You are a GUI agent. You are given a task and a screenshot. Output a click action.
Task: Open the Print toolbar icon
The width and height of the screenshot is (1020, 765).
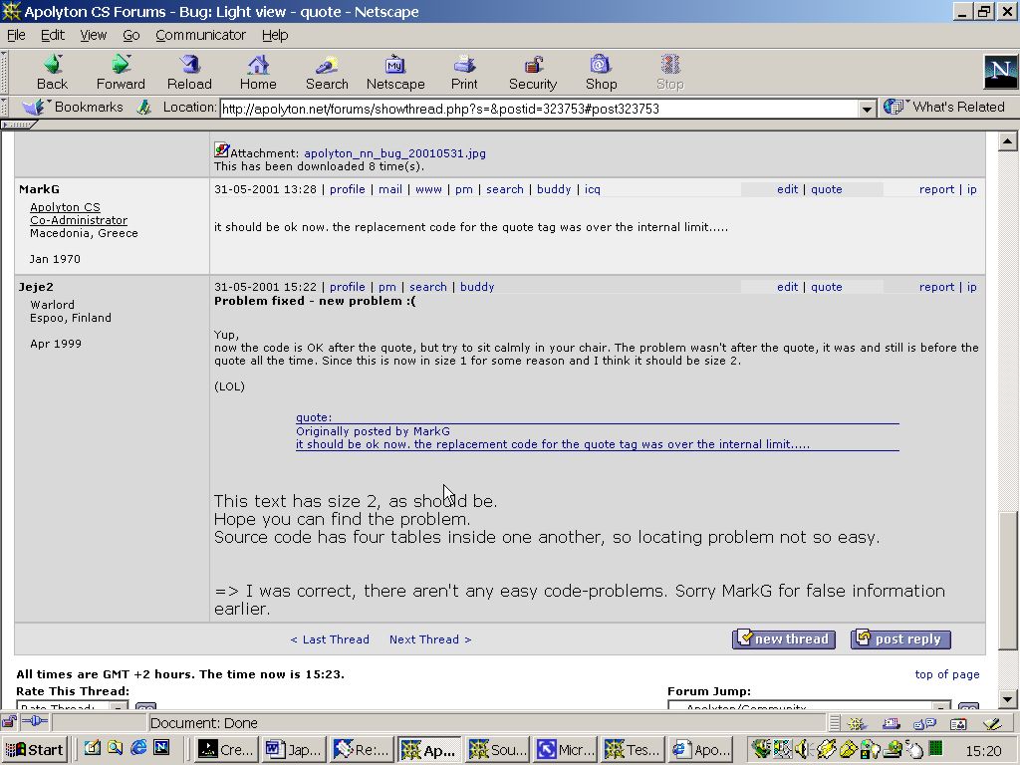pyautogui.click(x=464, y=66)
